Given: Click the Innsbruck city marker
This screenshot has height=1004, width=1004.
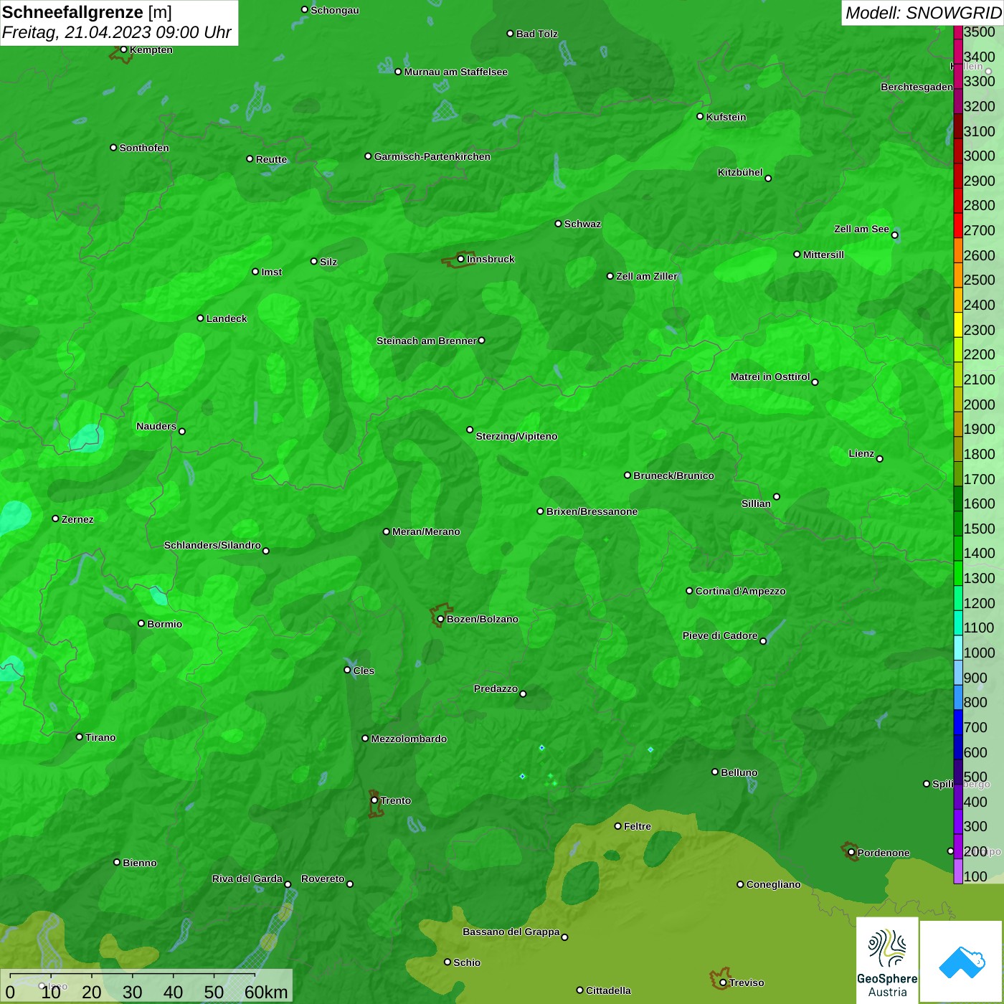Looking at the screenshot, I should [x=460, y=259].
